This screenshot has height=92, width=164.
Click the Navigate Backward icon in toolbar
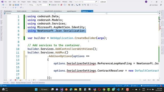[x=3, y=5]
